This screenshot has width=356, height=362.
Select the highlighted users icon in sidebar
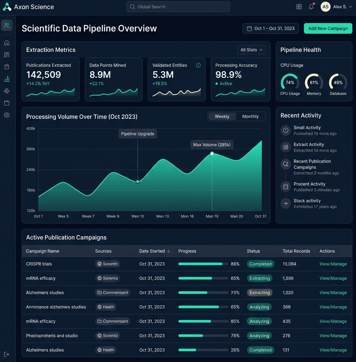click(x=7, y=25)
